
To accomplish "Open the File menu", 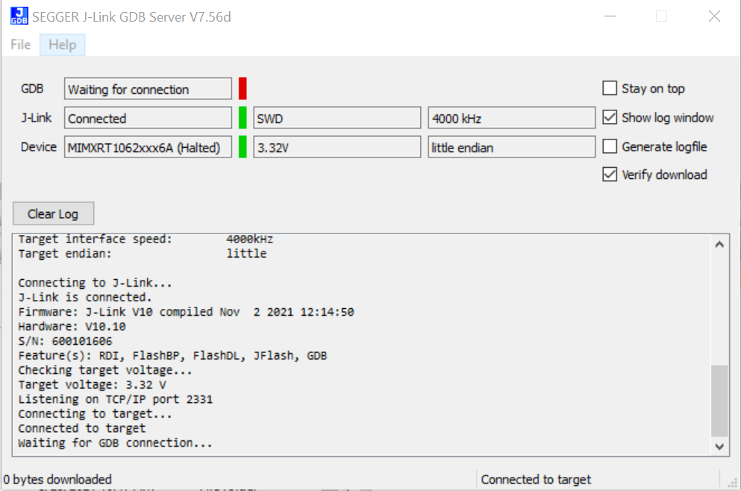I will pyautogui.click(x=21, y=45).
